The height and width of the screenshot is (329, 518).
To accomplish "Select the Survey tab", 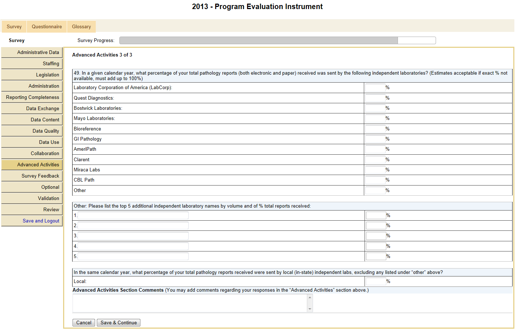I will click(x=14, y=26).
